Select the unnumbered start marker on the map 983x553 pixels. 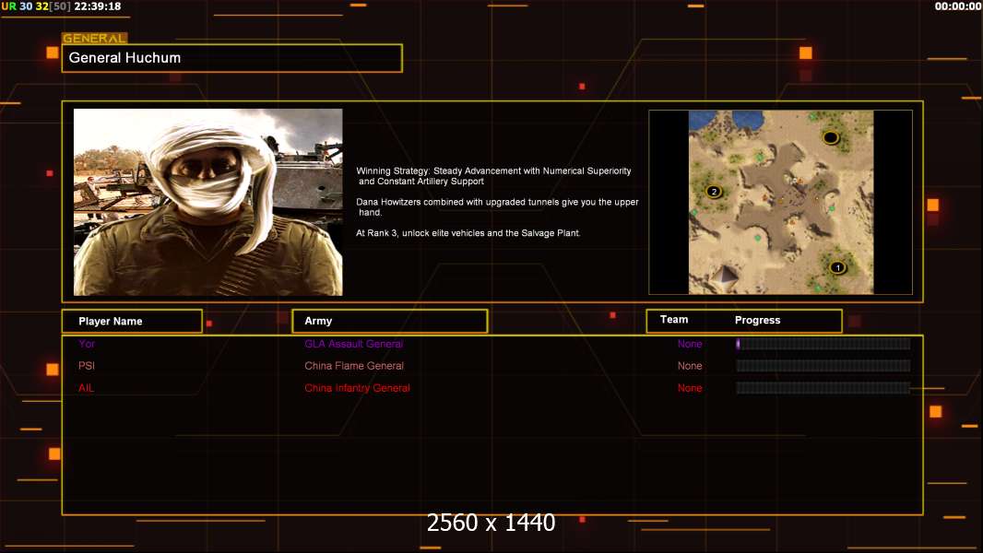(830, 137)
